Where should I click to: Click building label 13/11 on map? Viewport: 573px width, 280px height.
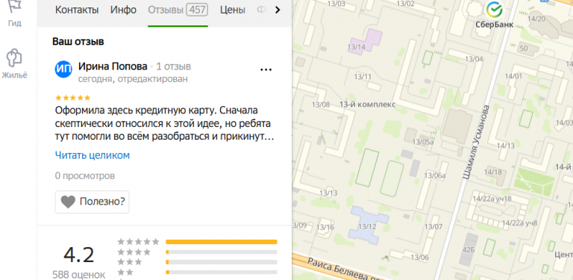tap(363, 76)
